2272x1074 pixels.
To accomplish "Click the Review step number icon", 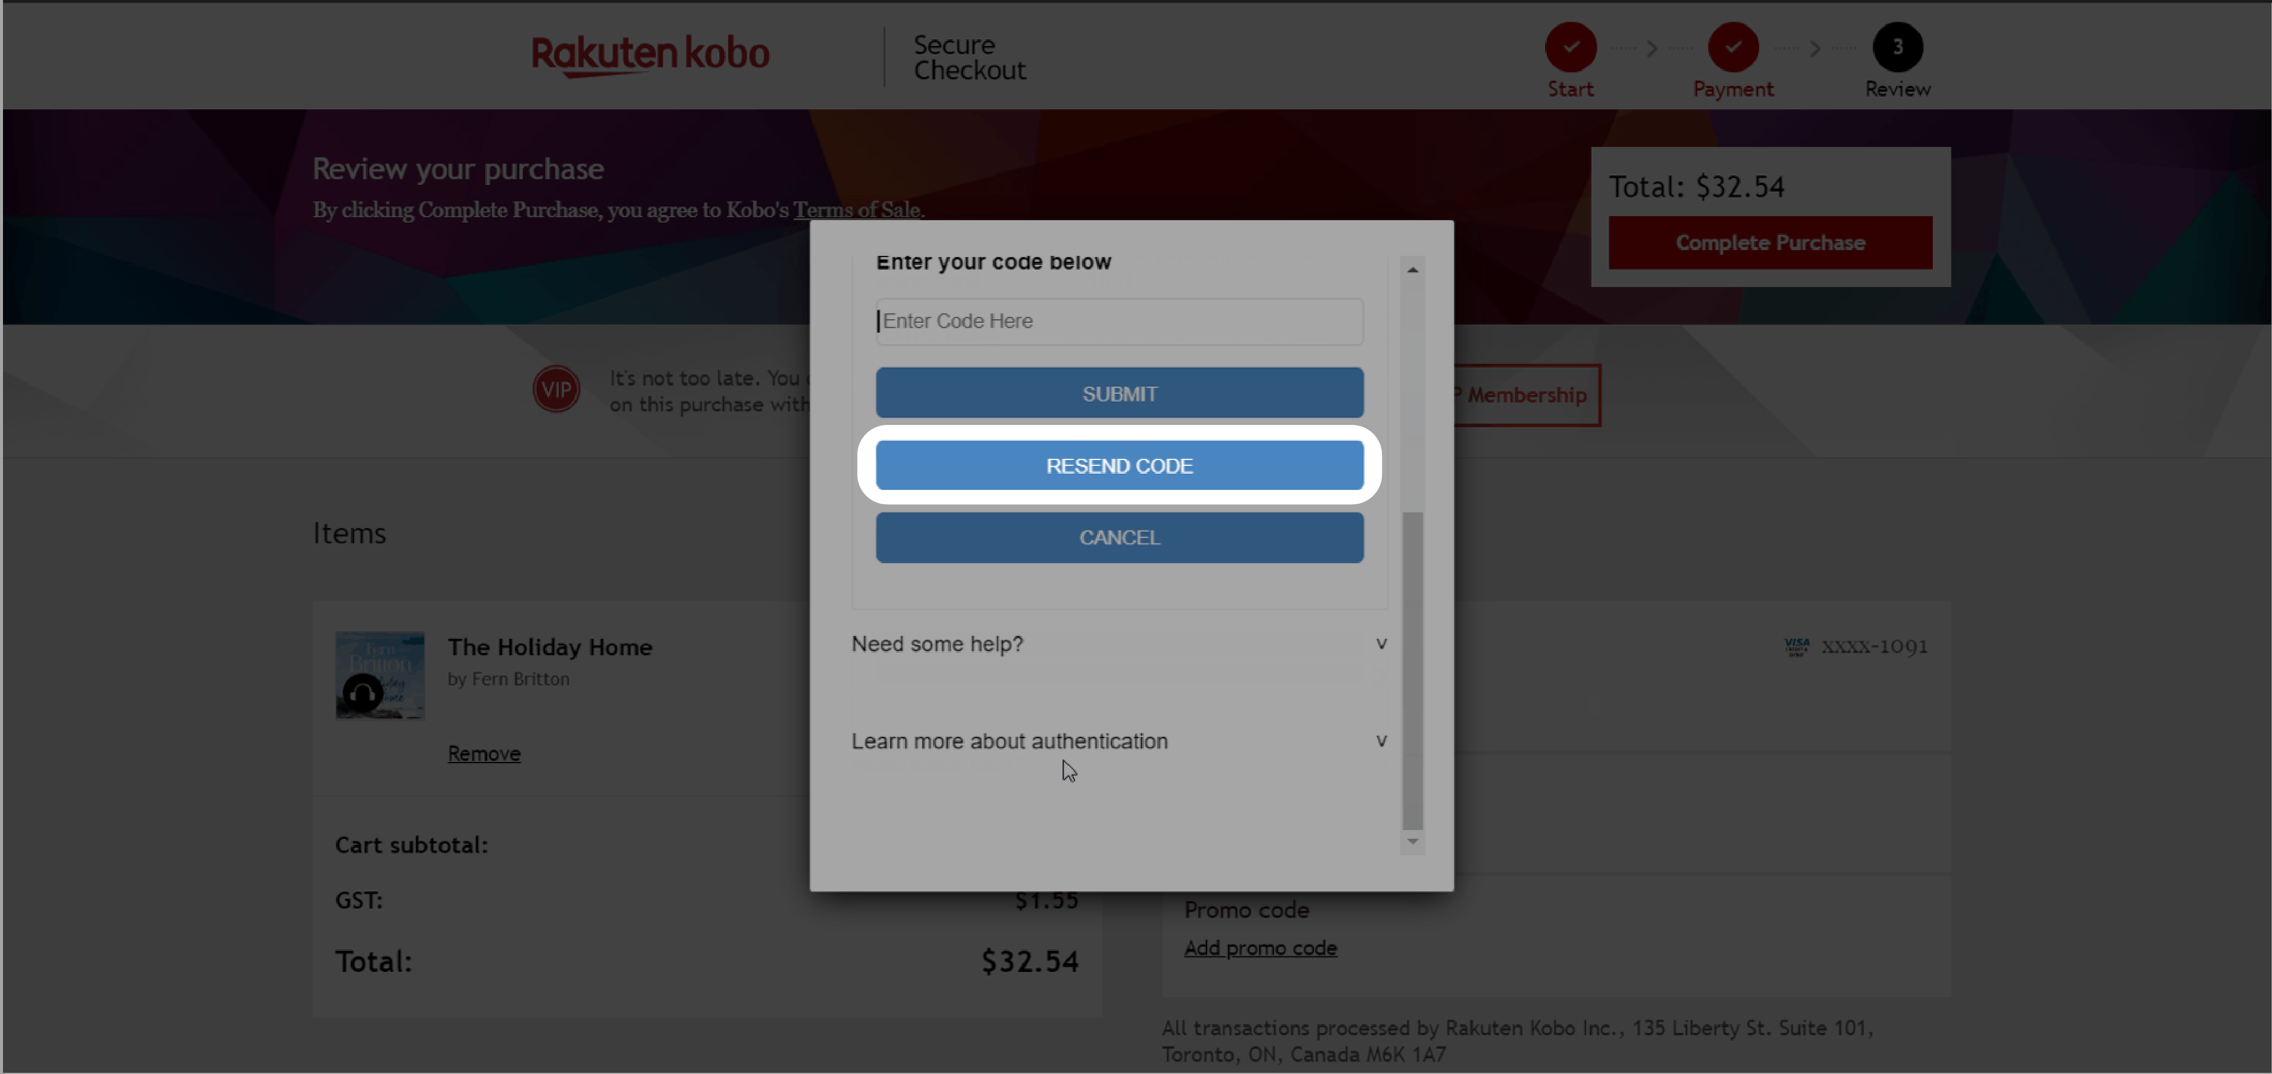I will pyautogui.click(x=1898, y=47).
